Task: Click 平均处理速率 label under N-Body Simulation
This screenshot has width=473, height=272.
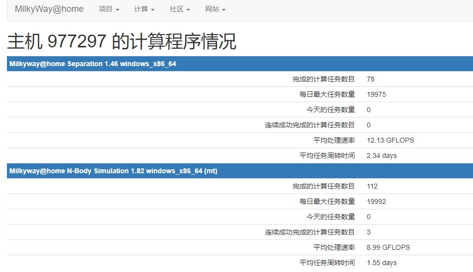Action: tap(334, 248)
